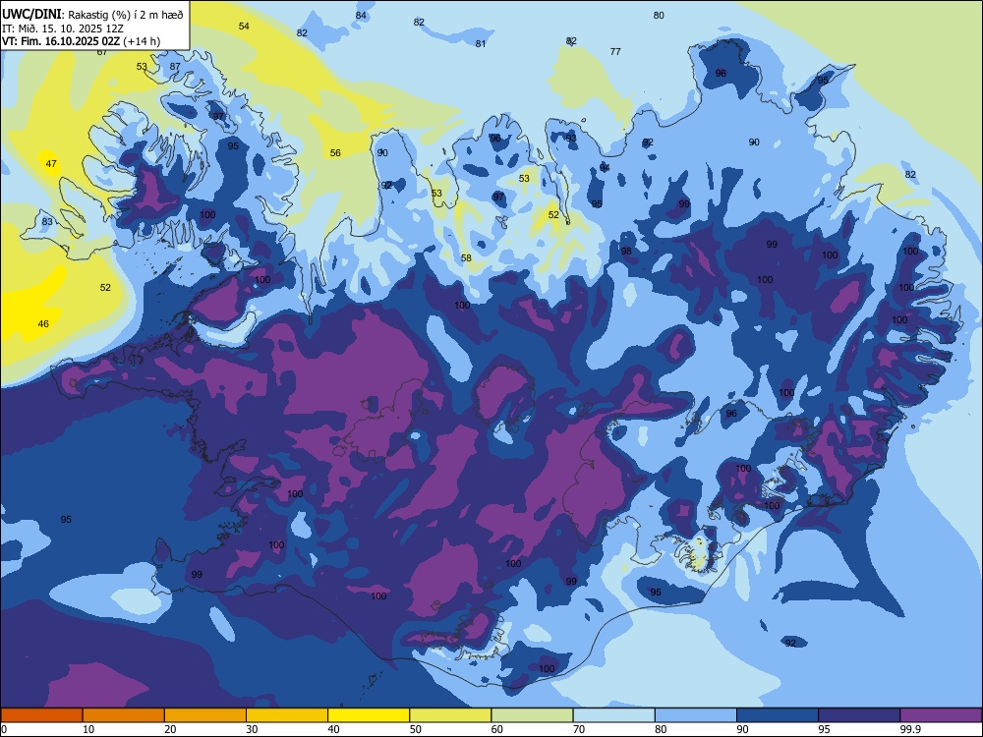Viewport: 983px width, 737px height.
Task: Click the dark orange 0–10 legend swatch
Action: 41,715
